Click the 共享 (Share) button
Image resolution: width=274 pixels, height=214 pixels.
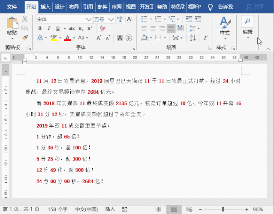(x=255, y=7)
